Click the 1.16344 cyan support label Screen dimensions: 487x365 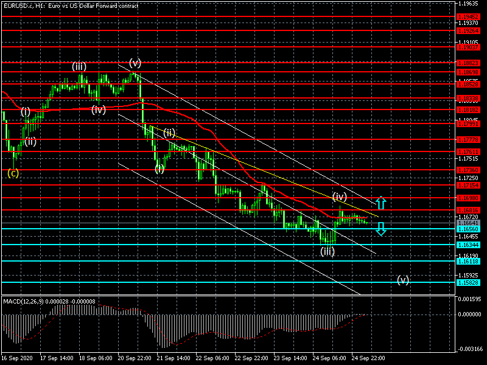(469, 245)
